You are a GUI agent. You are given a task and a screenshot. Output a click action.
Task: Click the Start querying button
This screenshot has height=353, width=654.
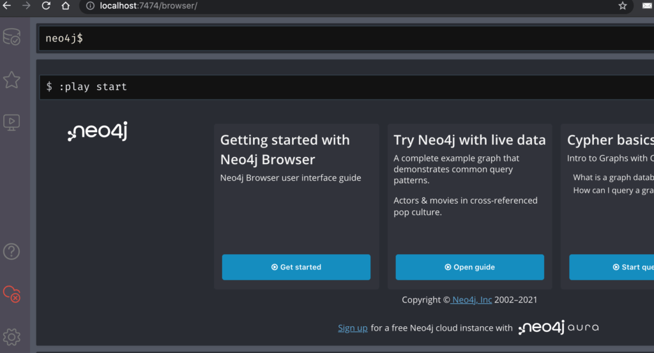pos(611,267)
